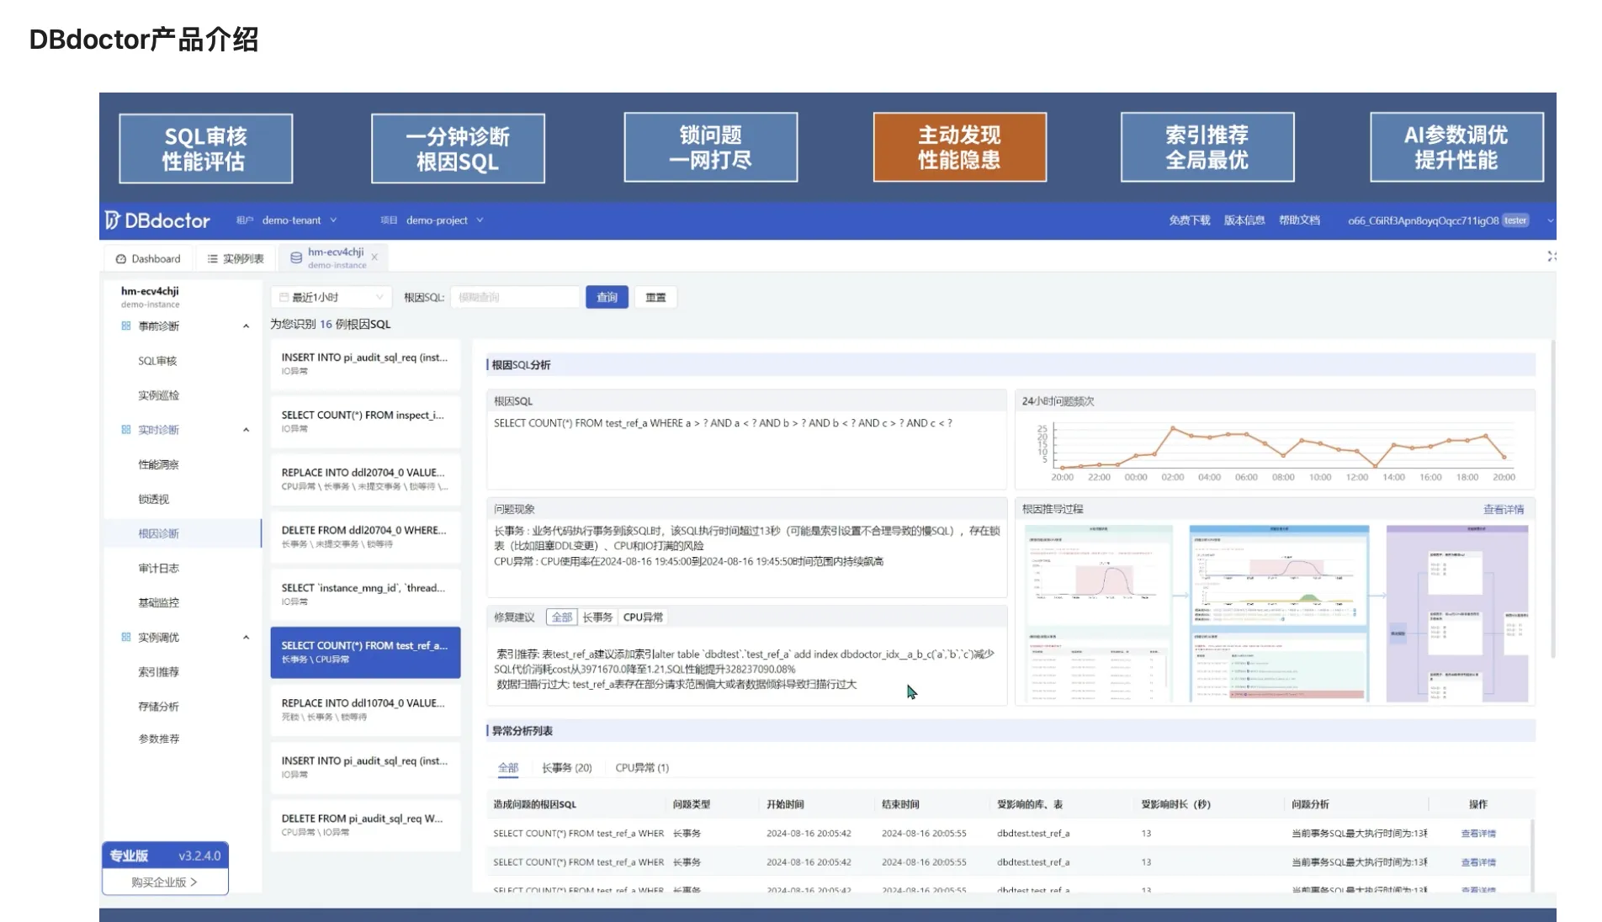The image size is (1602, 922).
Task: Select the CPU异常 tab in 修复建议
Action: [643, 617]
